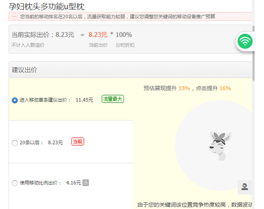Click the red 8.23元 current bid value

click(x=98, y=35)
